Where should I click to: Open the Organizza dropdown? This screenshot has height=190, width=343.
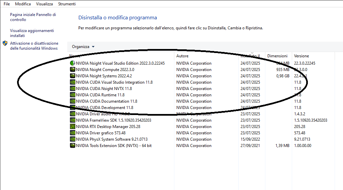(83, 47)
